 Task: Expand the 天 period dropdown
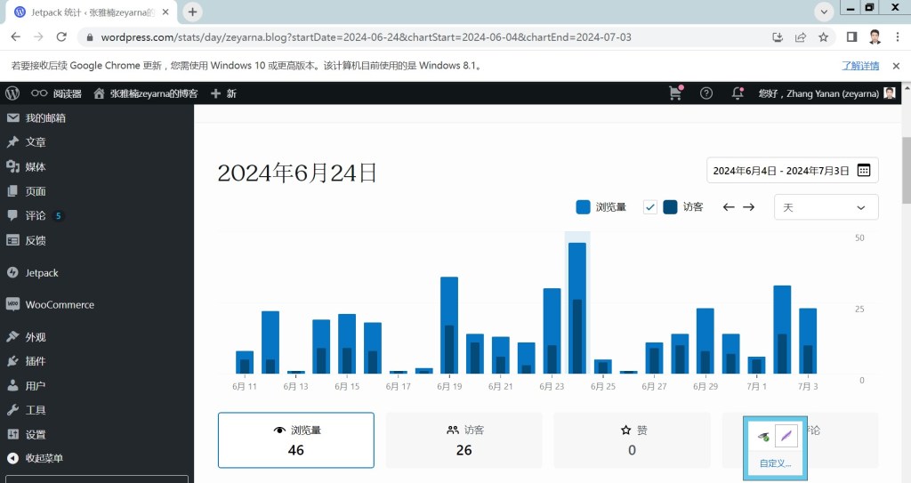(826, 207)
